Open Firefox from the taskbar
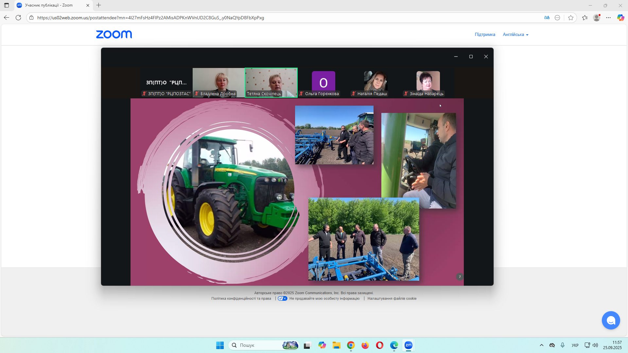628x353 pixels. (x=365, y=345)
